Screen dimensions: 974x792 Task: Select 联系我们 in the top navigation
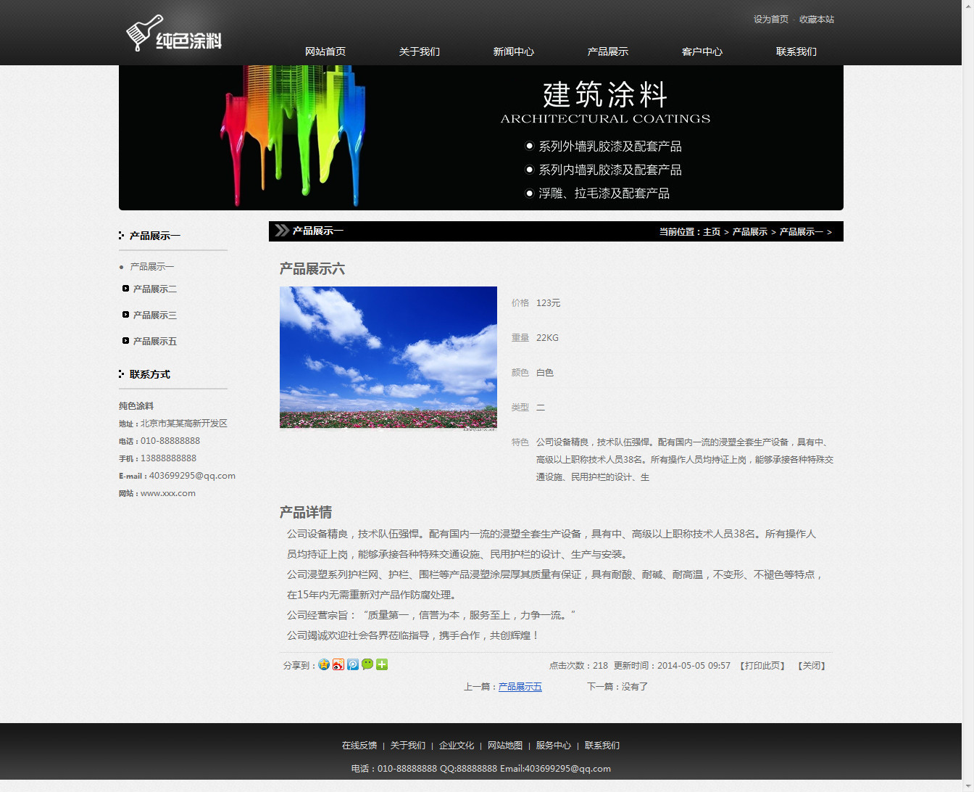(796, 51)
